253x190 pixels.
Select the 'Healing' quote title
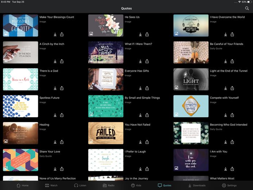tap(44, 125)
